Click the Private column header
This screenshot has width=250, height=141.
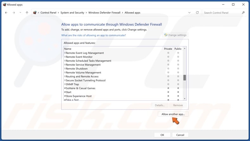[168, 49]
